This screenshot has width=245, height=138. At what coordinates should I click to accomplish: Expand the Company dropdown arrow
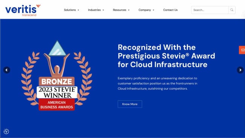pyautogui.click(x=153, y=10)
